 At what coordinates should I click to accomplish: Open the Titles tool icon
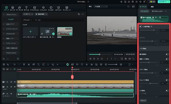click(26, 8)
